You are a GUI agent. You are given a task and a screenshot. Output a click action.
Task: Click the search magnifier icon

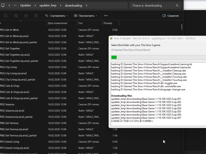177,5
